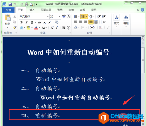Expand the font size 20 dropdown arrow
This screenshot has width=146, height=126.
(60, 17)
